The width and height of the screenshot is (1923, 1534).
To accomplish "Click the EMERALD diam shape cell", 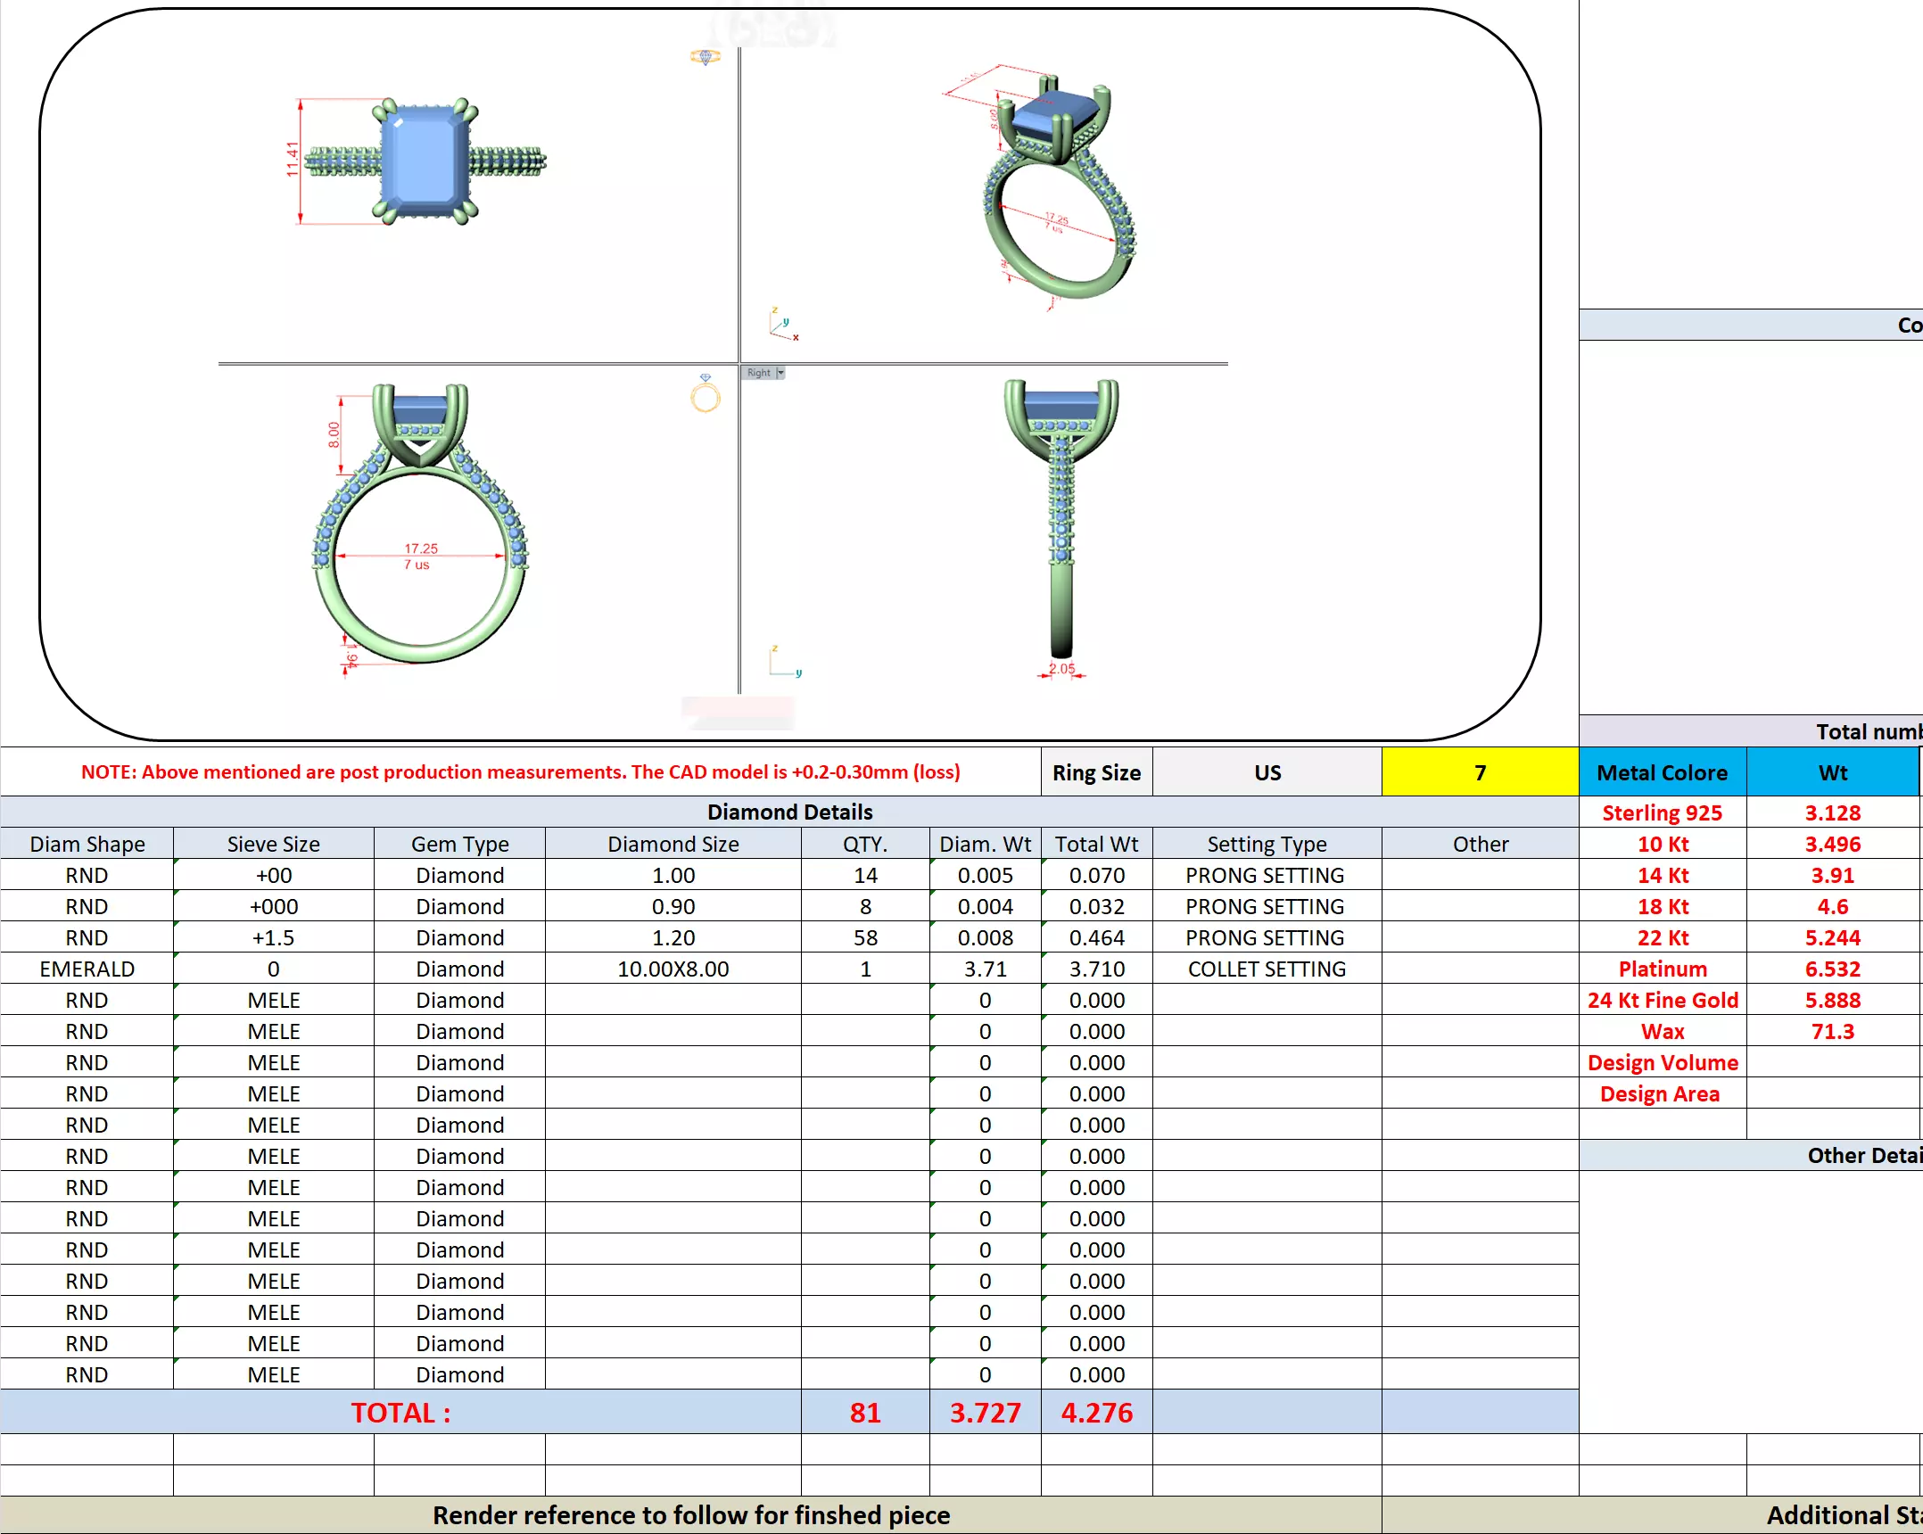I will coord(87,969).
